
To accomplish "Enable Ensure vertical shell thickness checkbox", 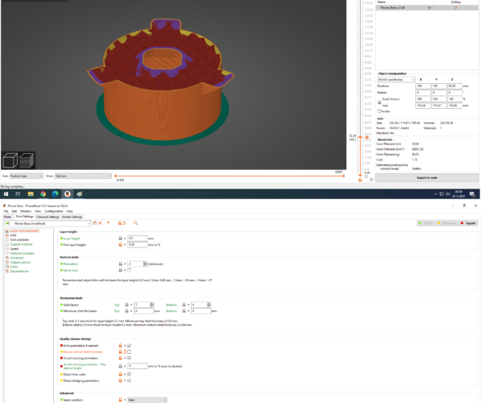I will pyautogui.click(x=129, y=351).
